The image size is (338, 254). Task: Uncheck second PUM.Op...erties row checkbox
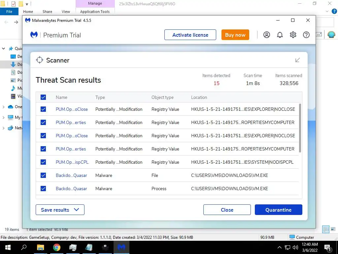point(43,149)
